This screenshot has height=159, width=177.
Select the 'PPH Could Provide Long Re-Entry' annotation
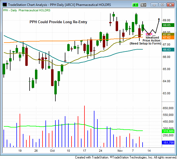click(x=58, y=22)
